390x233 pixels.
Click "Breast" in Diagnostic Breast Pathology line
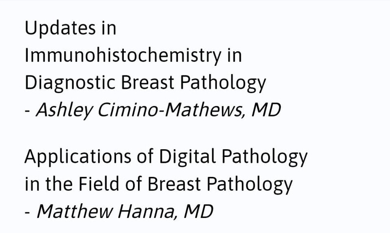tap(148, 82)
